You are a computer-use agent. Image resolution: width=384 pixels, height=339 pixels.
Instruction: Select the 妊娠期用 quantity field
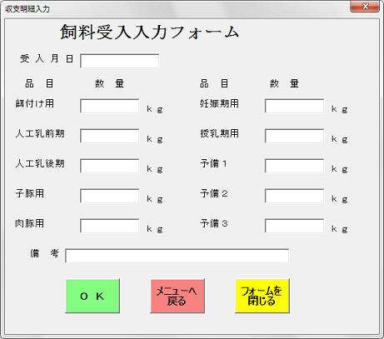(294, 106)
